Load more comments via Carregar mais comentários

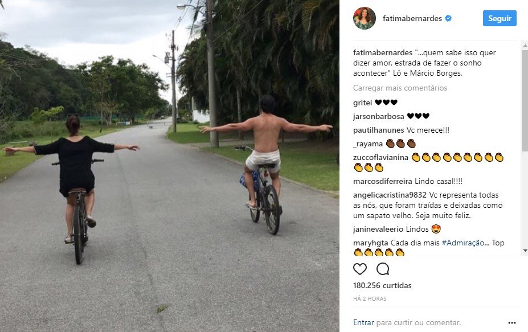[x=400, y=88]
